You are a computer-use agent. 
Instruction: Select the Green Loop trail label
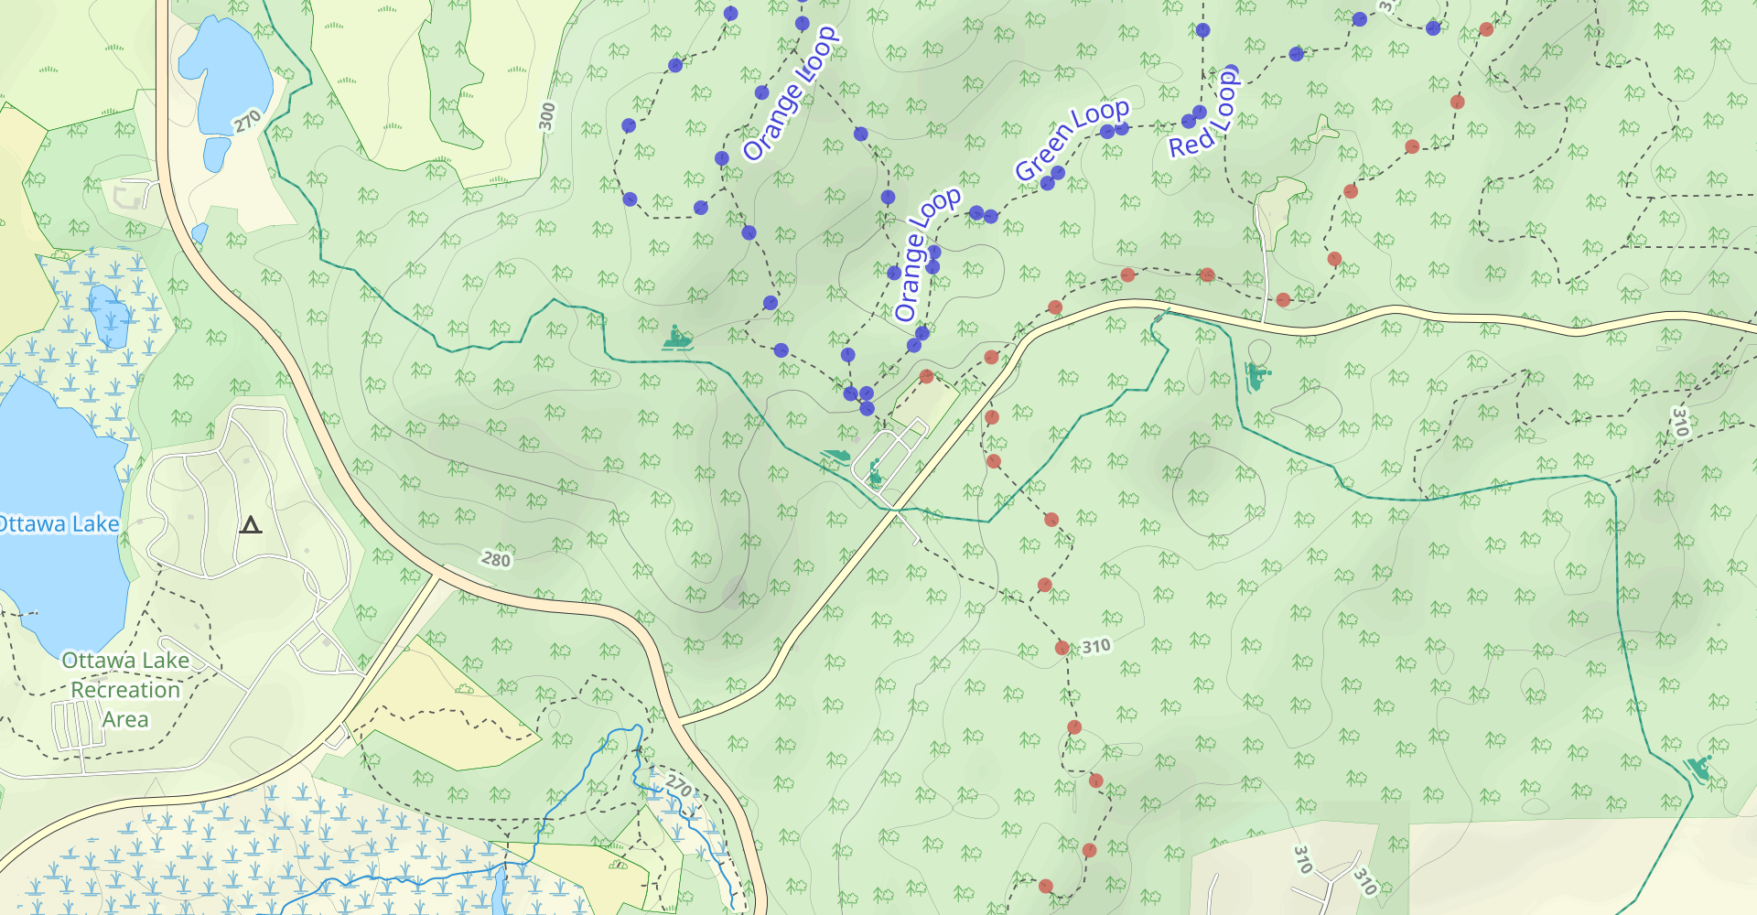pyautogui.click(x=1073, y=139)
